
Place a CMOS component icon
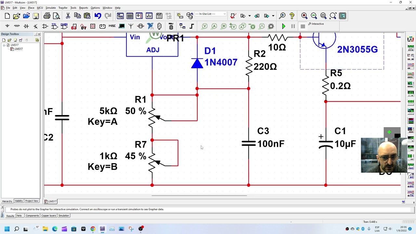point(64,26)
